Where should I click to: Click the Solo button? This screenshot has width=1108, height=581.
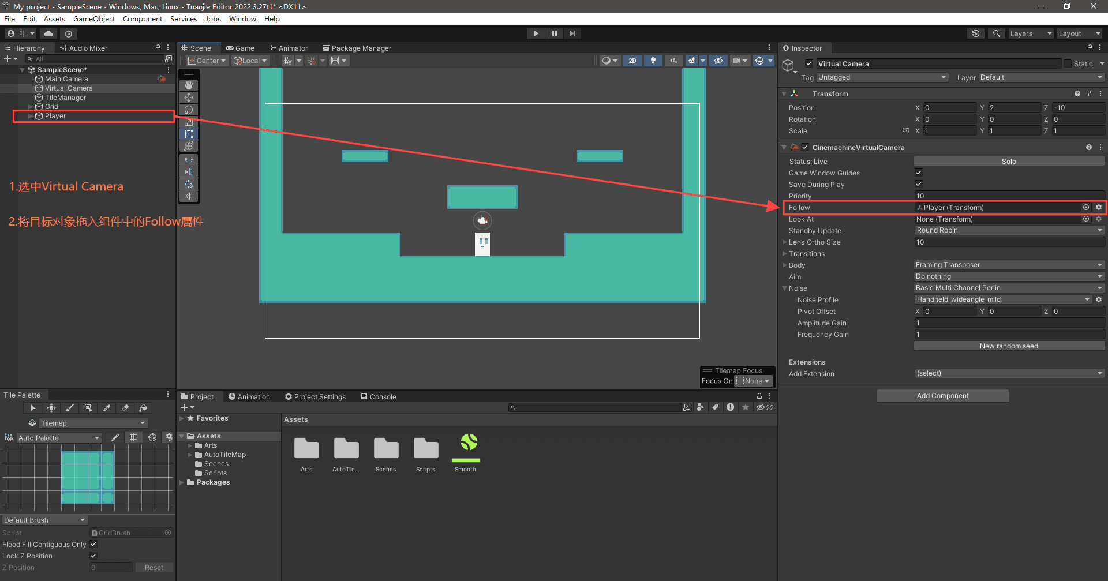point(1009,162)
